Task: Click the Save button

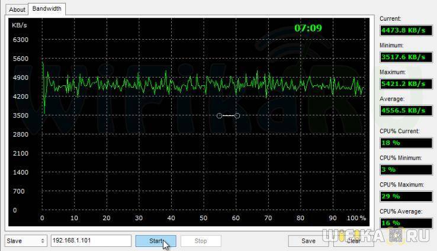Action: coord(308,241)
